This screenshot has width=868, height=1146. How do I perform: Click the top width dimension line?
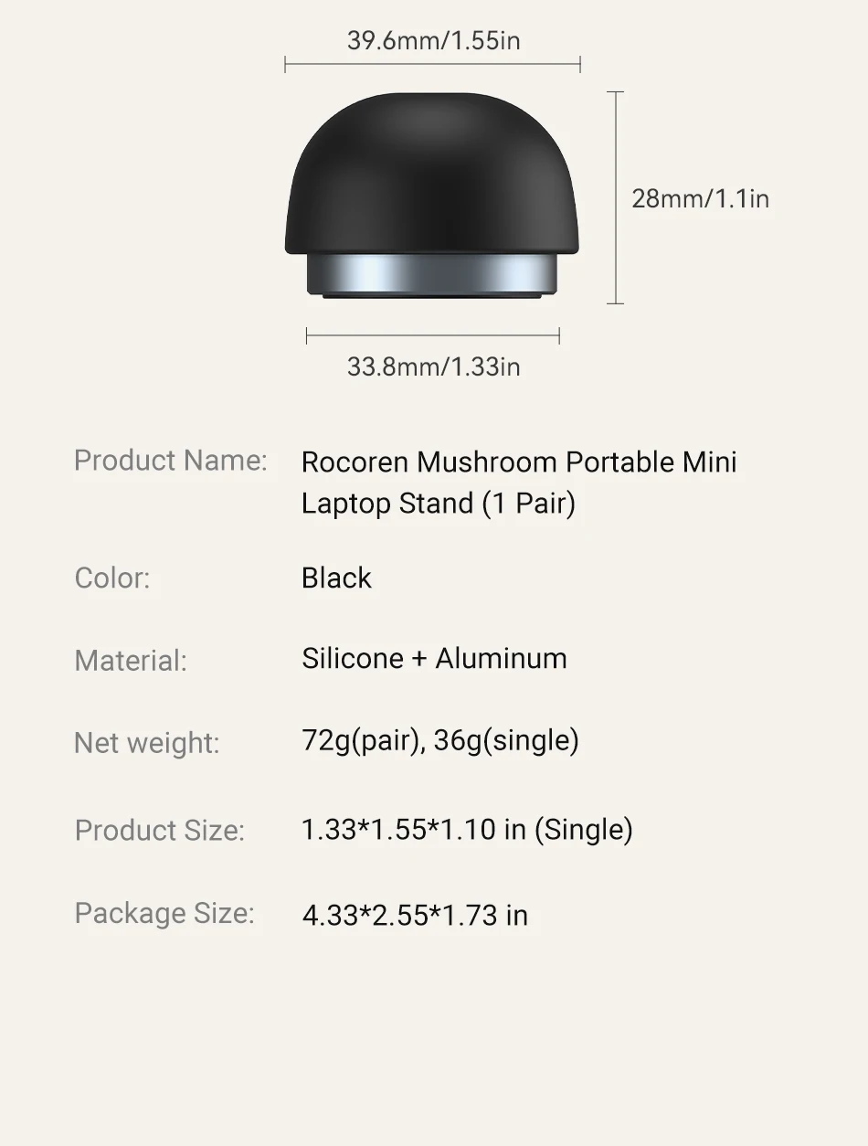(x=433, y=64)
